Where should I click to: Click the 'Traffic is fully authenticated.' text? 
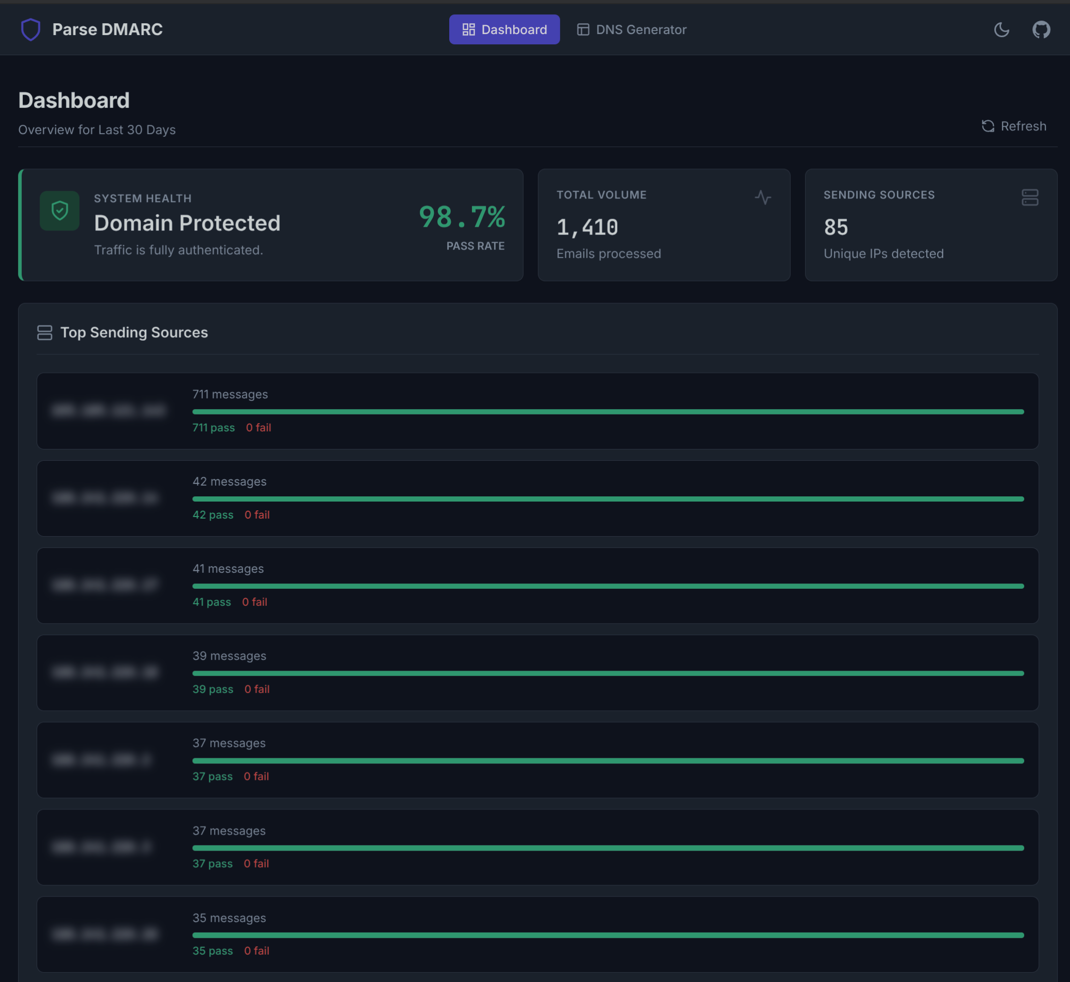tap(178, 249)
